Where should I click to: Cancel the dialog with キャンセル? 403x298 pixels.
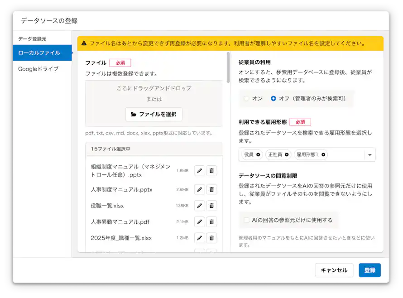coord(334,270)
